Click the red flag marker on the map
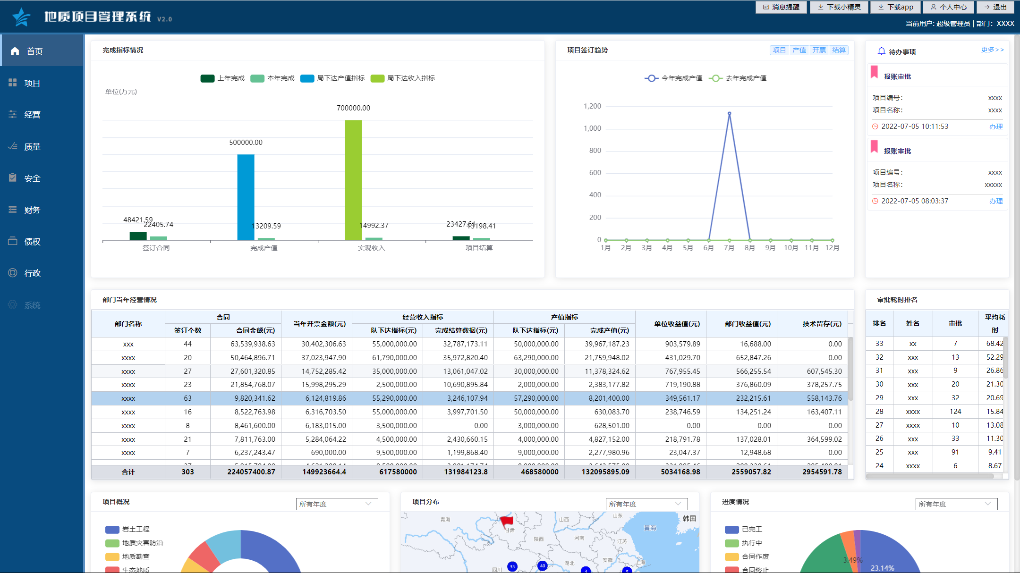Viewport: 1020px width, 573px height. pyautogui.click(x=506, y=522)
